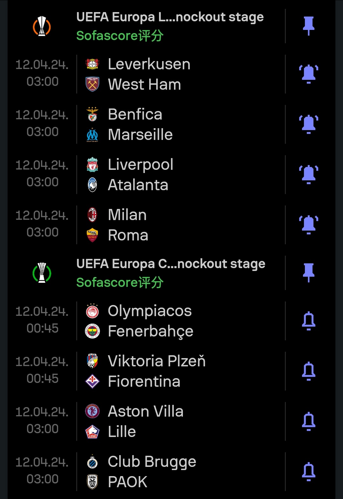Disable notification bell for Leverkusen vs West Ham
The height and width of the screenshot is (499, 343).
(308, 74)
